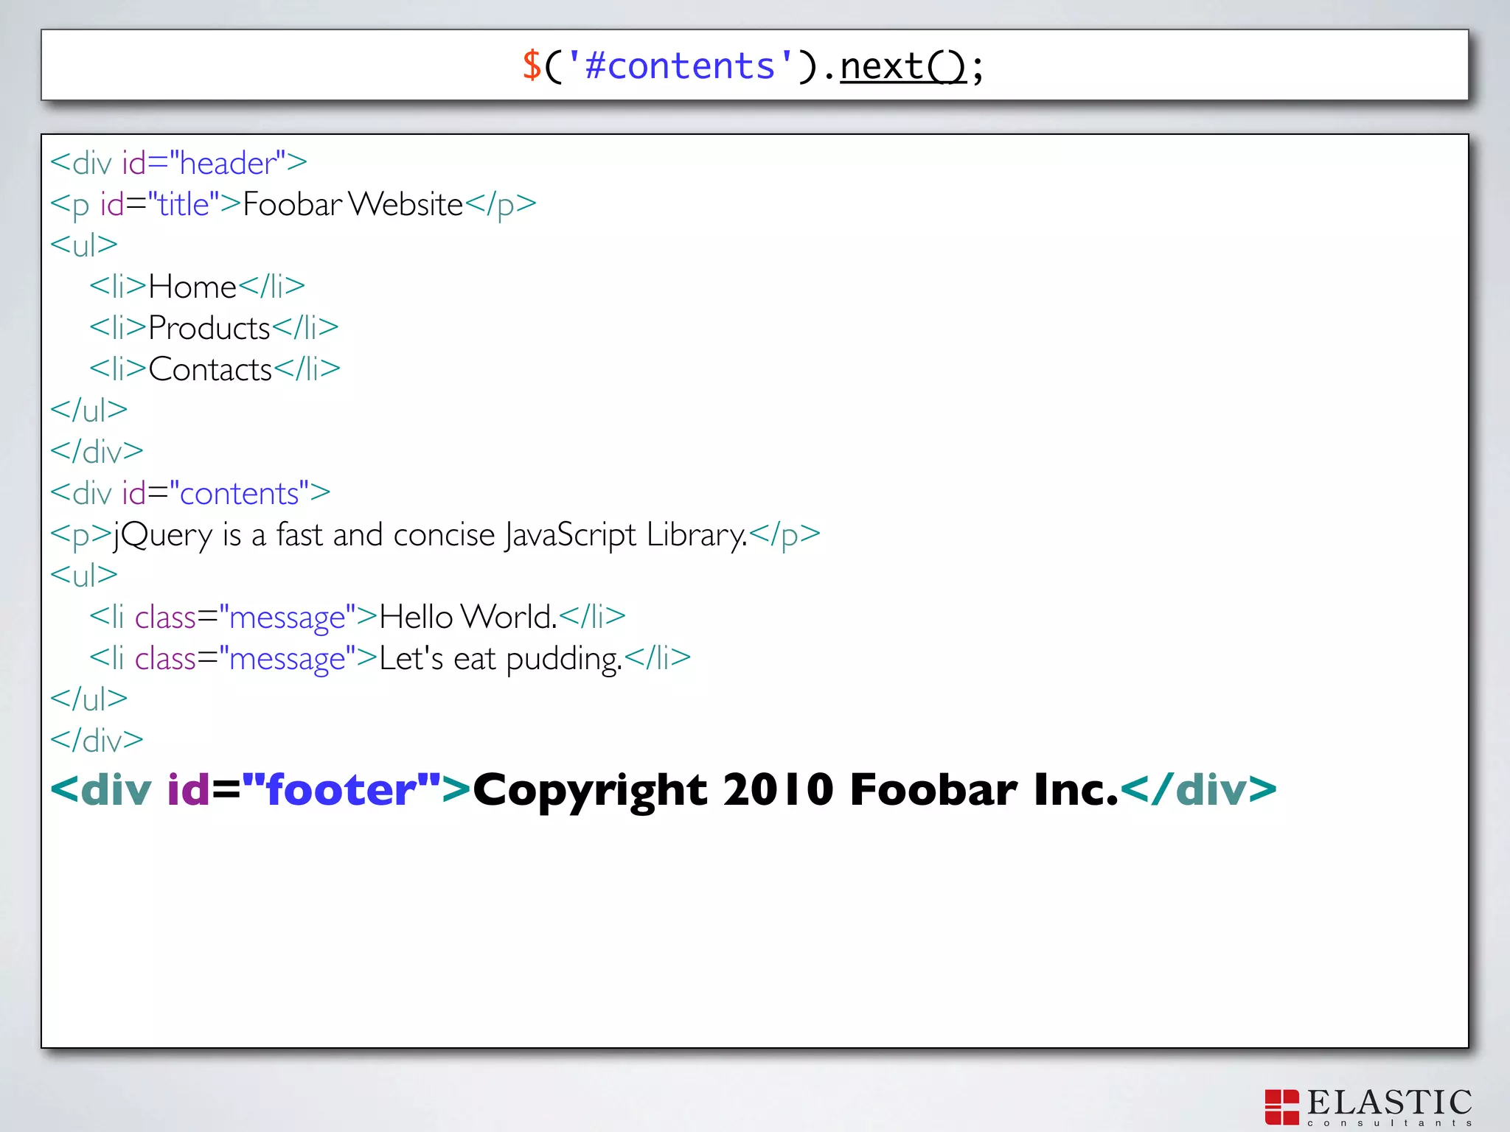Viewport: 1510px width, 1132px height.
Task: Click the jQuery is a fast and concise line
Action: (435, 535)
